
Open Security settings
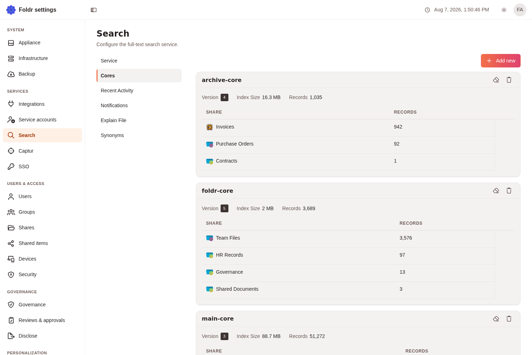tap(42, 274)
